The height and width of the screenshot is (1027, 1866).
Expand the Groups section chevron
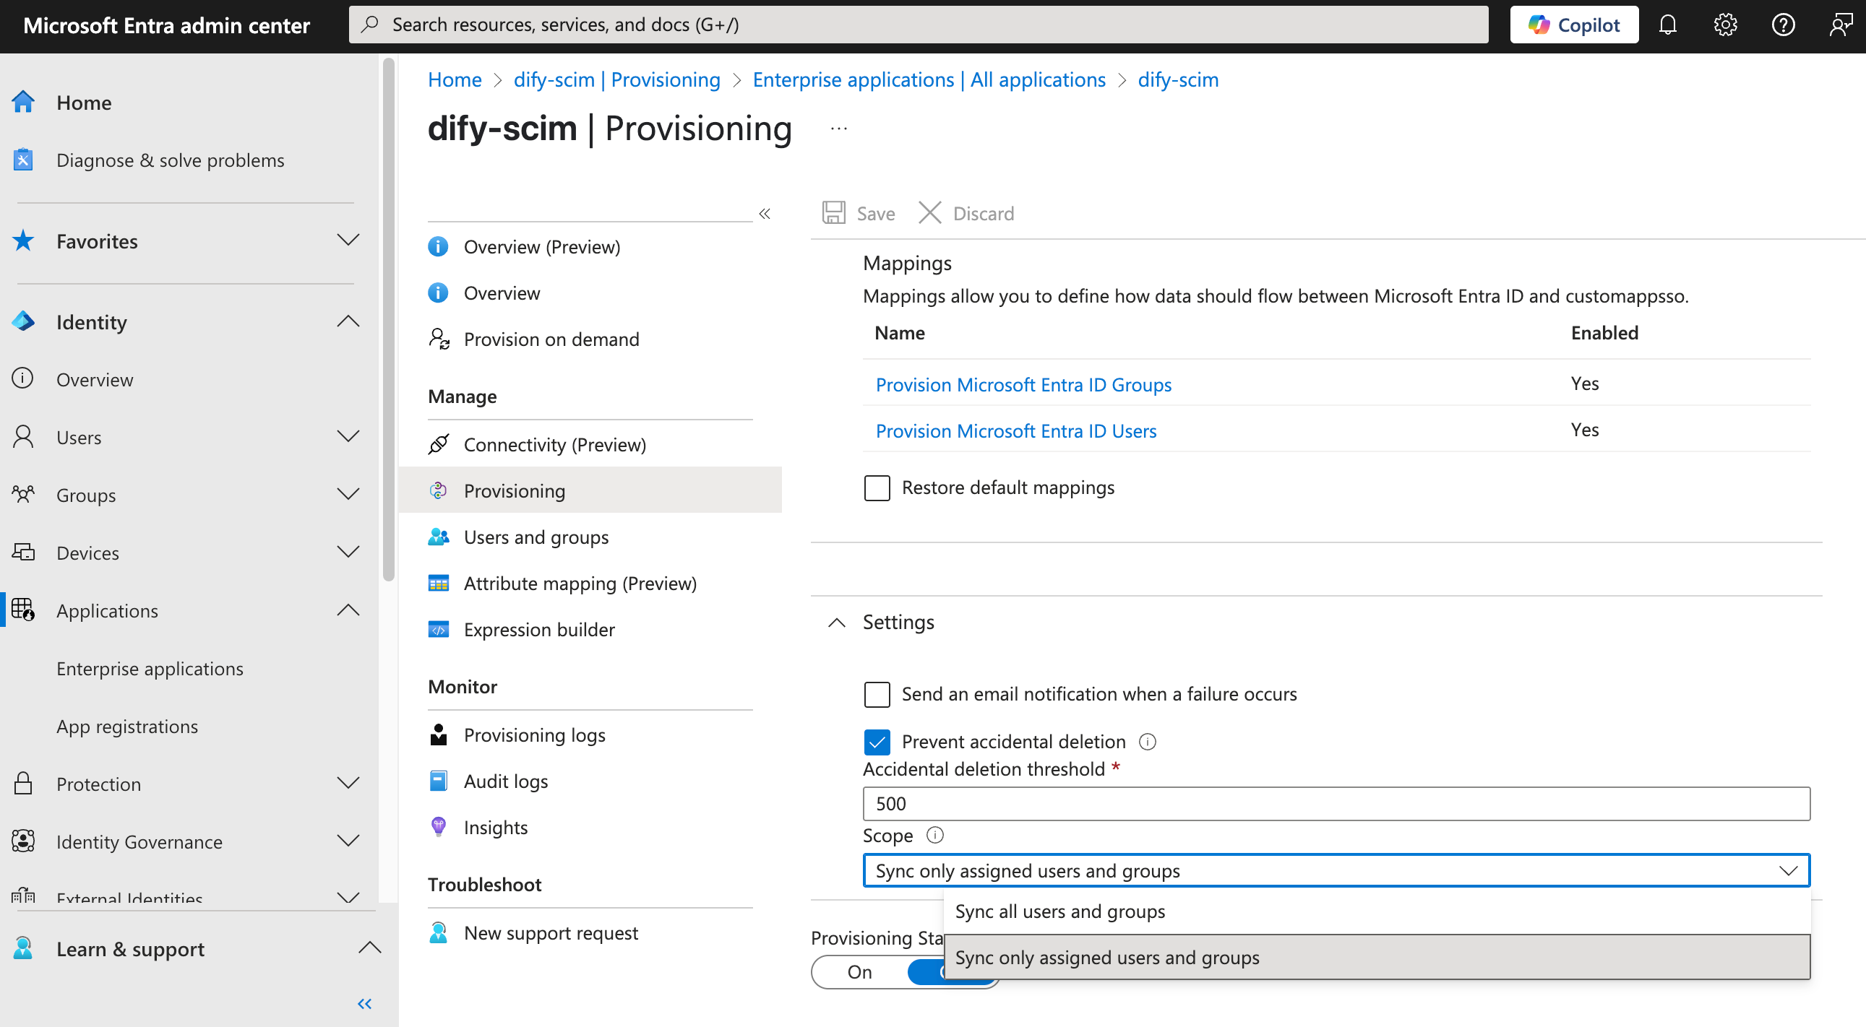348,495
